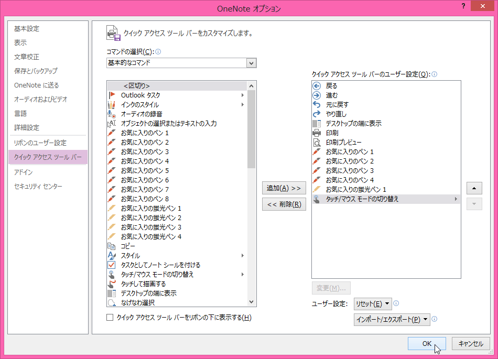Pick お気に入りの蛍光ペン 2 highlighter icon
This screenshot has height=359, width=498.
[112, 217]
